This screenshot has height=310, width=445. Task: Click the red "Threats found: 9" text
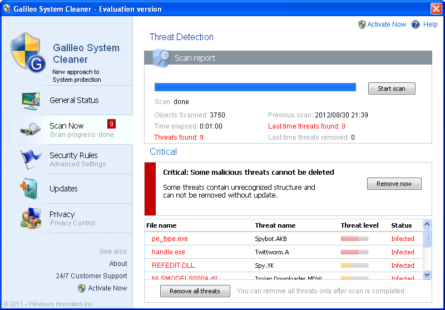click(x=179, y=137)
